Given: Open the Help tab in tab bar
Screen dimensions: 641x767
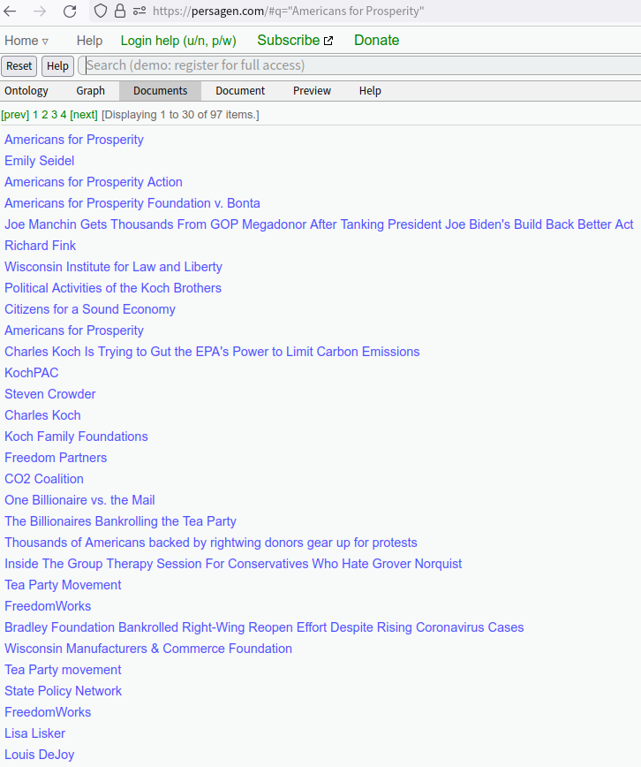Looking at the screenshot, I should (370, 91).
